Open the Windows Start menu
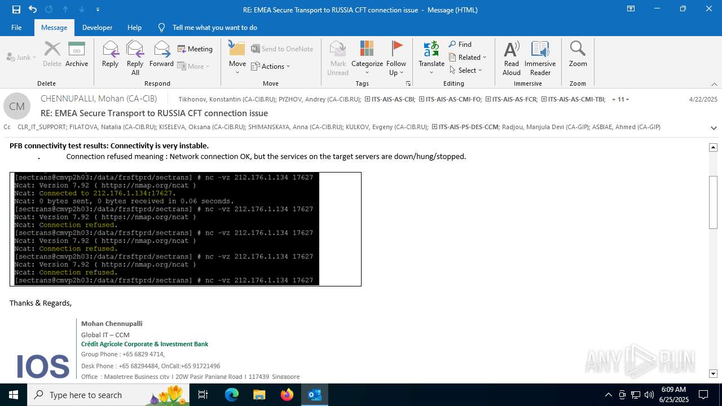Viewport: 722px width, 406px height. pyautogui.click(x=14, y=395)
